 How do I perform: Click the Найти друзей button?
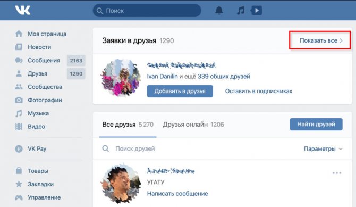[x=316, y=124]
